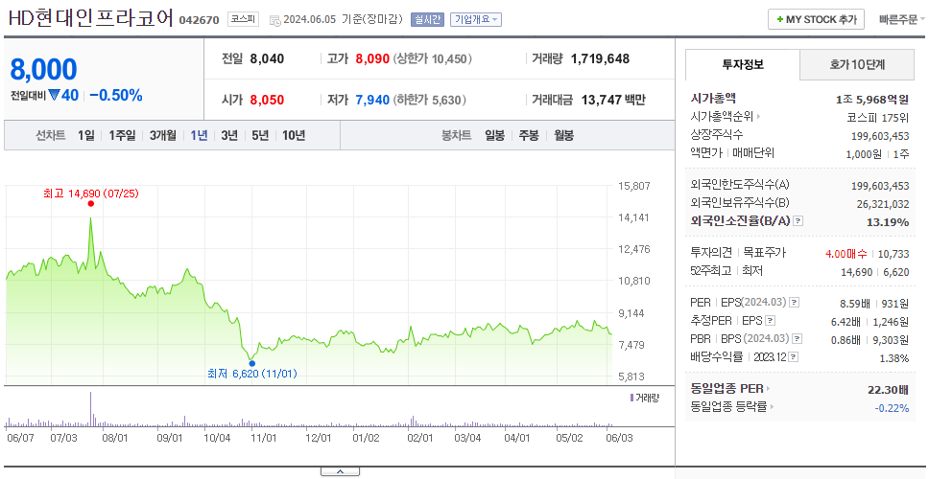
Task: Click the stock code 042670
Action: pos(199,20)
